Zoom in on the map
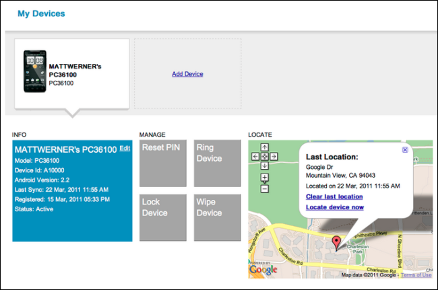Image resolution: width=438 pixels, height=290 pixels. click(265, 178)
